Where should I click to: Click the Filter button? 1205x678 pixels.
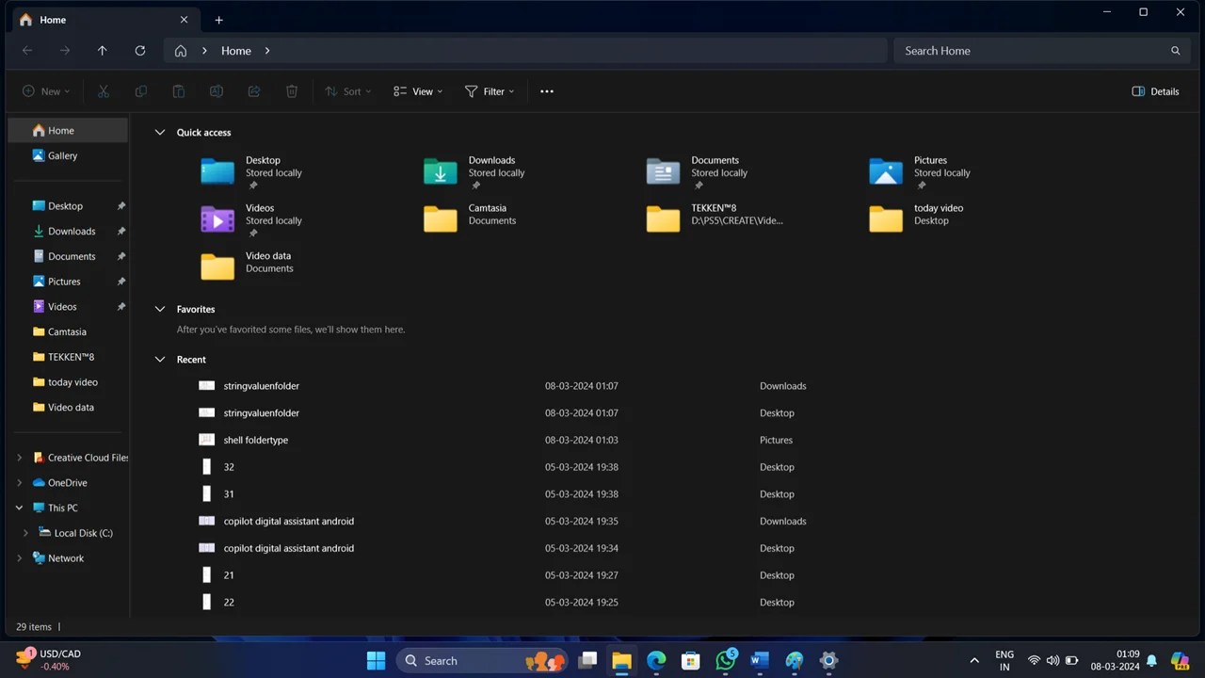pyautogui.click(x=489, y=90)
